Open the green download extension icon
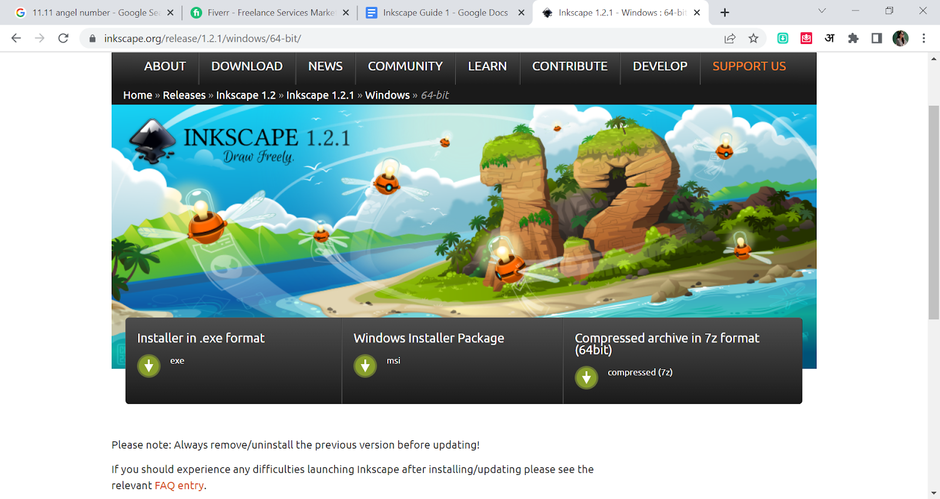The height and width of the screenshot is (499, 940). coord(783,38)
